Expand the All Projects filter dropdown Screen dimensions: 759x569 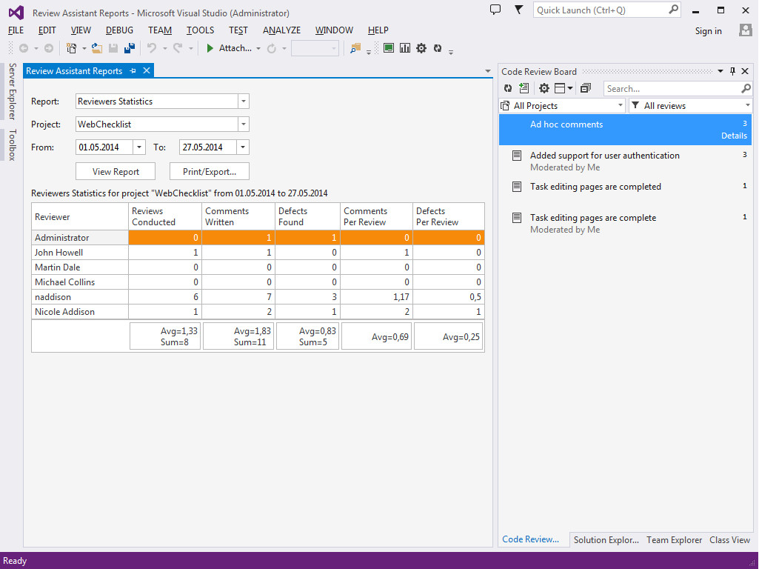[620, 105]
